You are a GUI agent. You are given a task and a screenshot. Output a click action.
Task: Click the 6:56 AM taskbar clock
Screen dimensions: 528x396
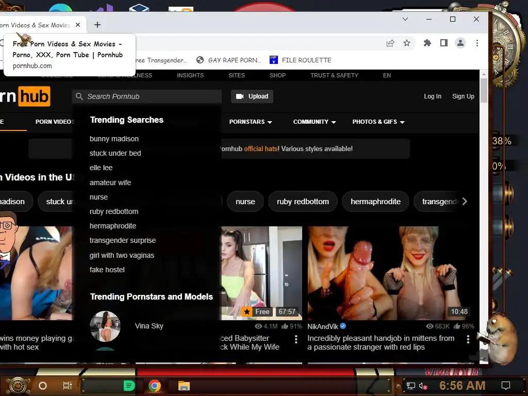click(x=462, y=386)
